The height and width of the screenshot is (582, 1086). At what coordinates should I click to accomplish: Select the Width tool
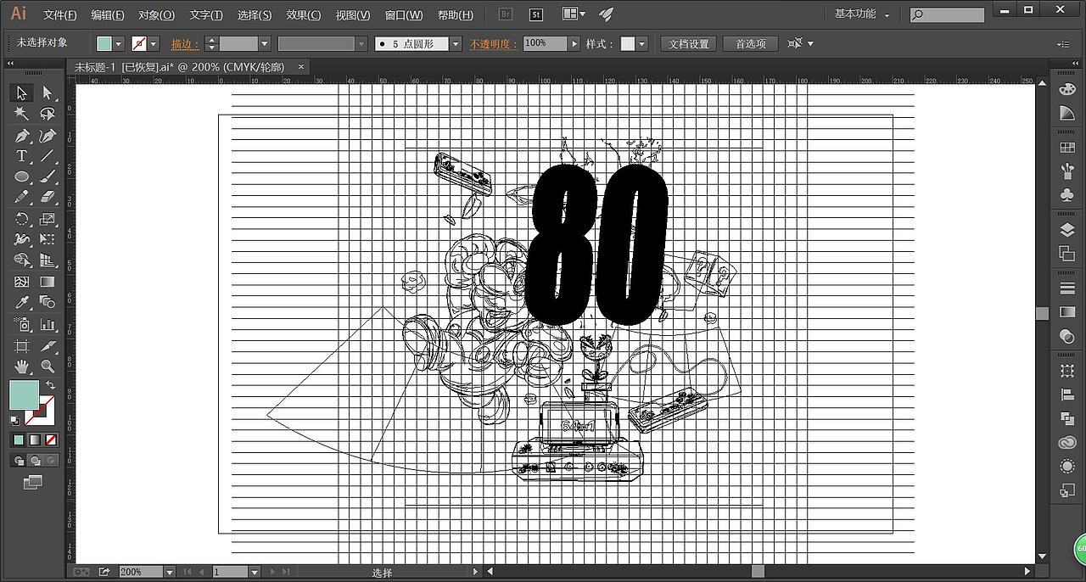click(22, 239)
